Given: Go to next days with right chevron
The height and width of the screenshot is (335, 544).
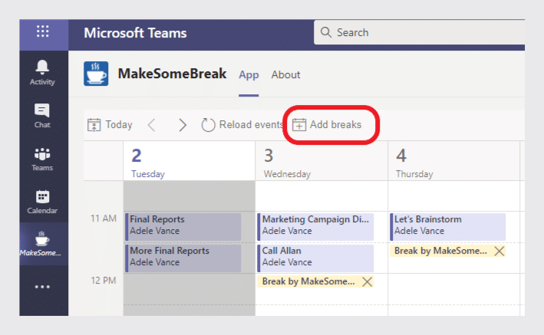Looking at the screenshot, I should tap(183, 125).
